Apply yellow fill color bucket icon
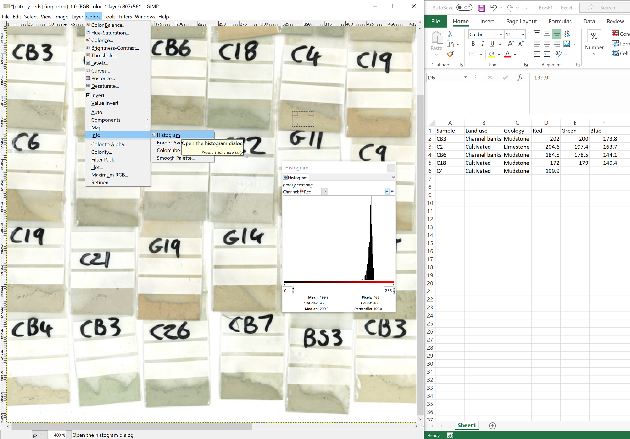Viewport: 630px width, 439px height. [492, 54]
